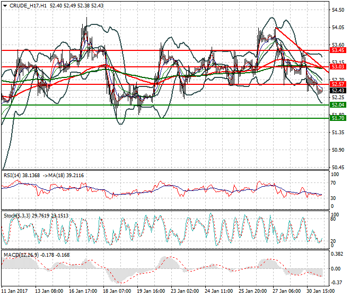Click the RSI(14) indicator label
The image size is (350, 297).
[14, 174]
